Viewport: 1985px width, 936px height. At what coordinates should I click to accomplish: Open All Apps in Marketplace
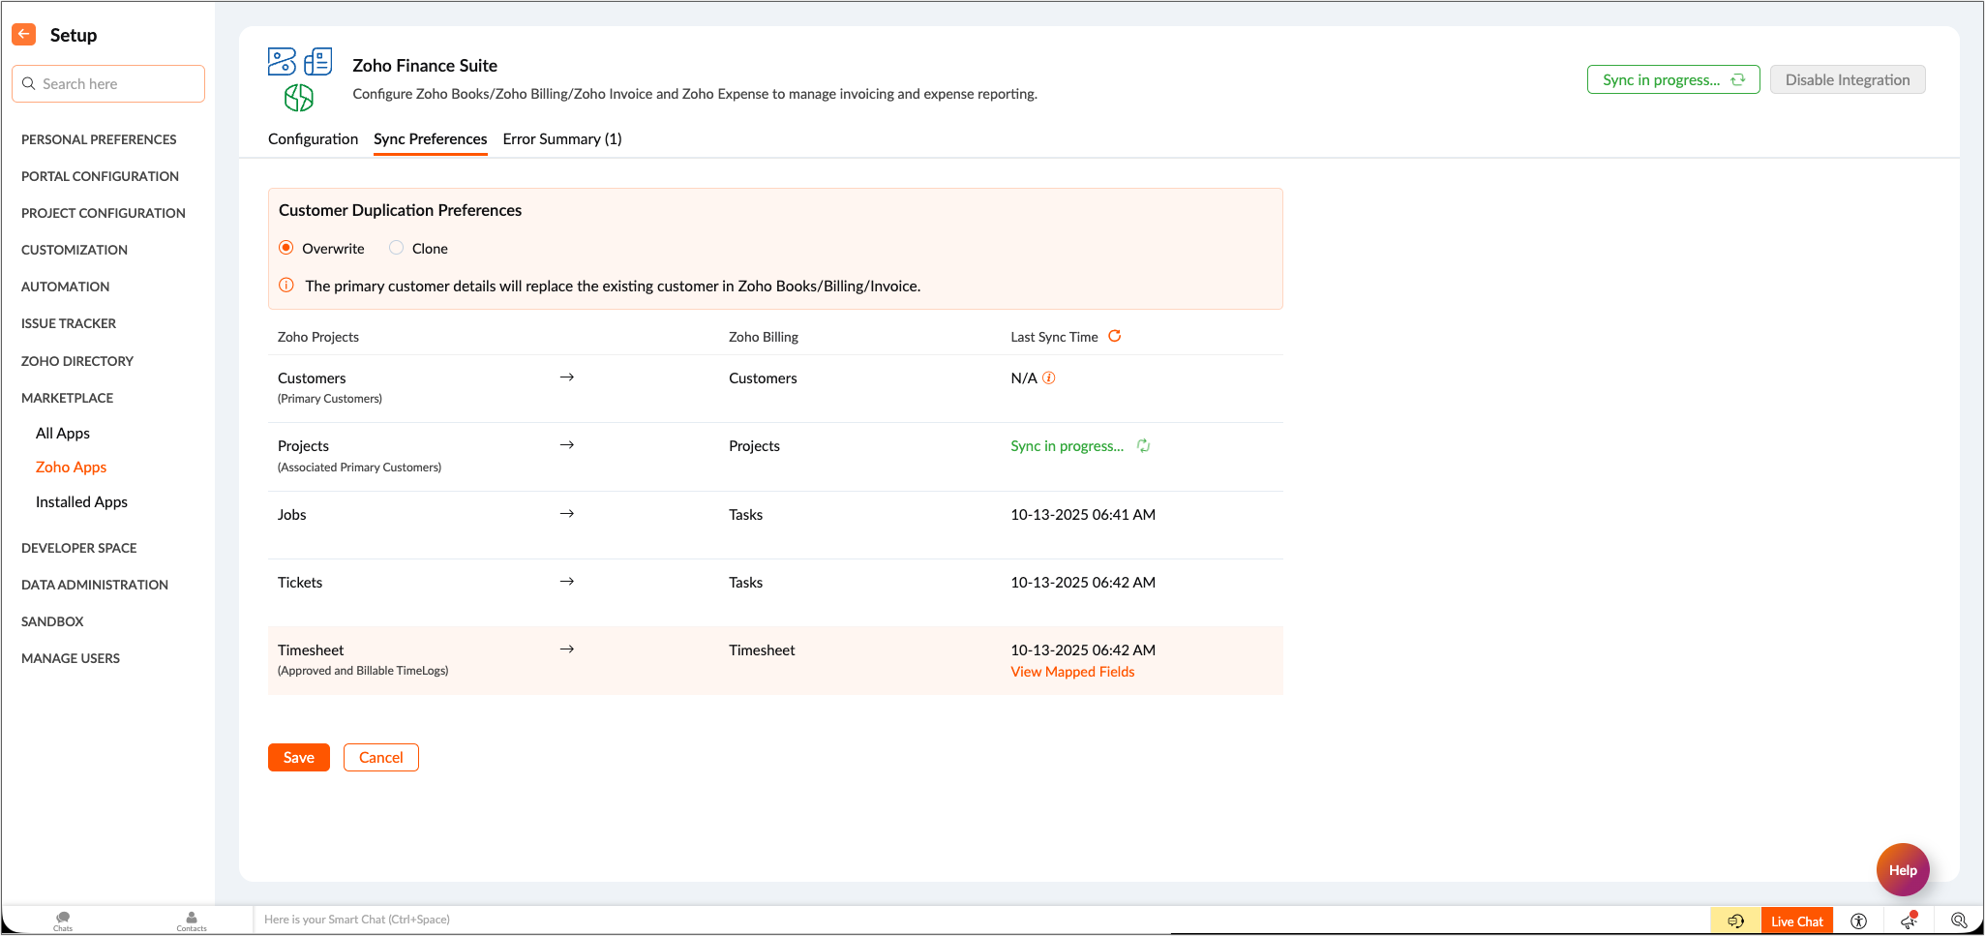click(63, 434)
